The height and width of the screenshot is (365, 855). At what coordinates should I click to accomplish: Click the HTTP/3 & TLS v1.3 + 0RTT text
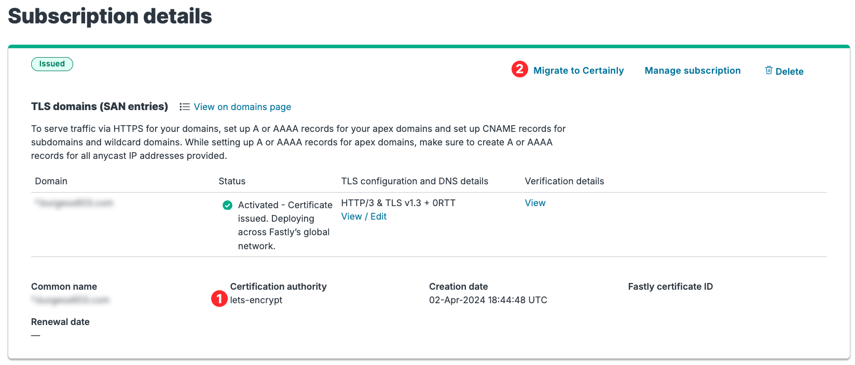click(x=398, y=202)
